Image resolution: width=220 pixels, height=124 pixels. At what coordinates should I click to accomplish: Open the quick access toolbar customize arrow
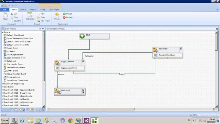click(x=16, y=5)
